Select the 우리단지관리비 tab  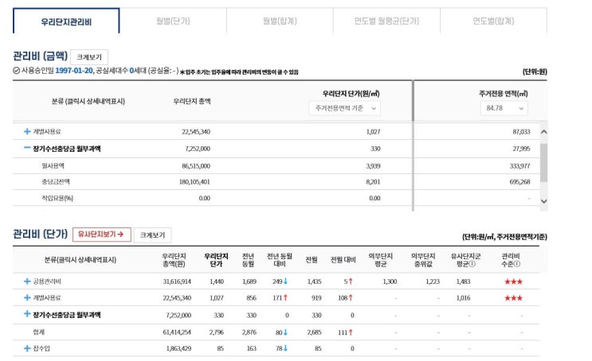(x=66, y=21)
